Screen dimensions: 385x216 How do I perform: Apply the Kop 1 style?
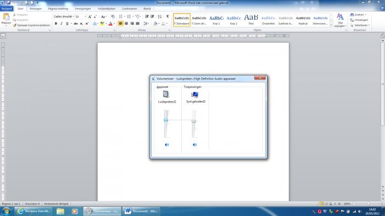coord(216,20)
